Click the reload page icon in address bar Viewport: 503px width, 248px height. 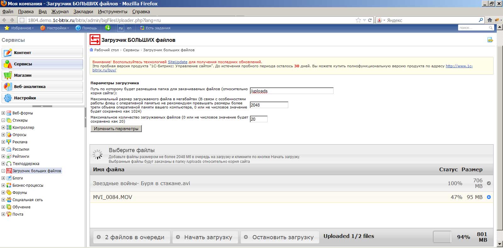click(x=370, y=20)
